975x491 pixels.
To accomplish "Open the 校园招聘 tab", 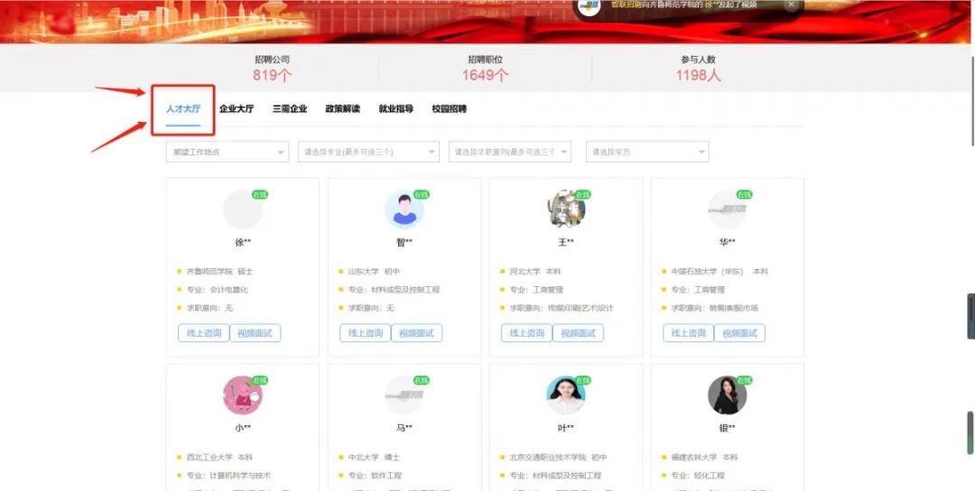I will tap(449, 109).
